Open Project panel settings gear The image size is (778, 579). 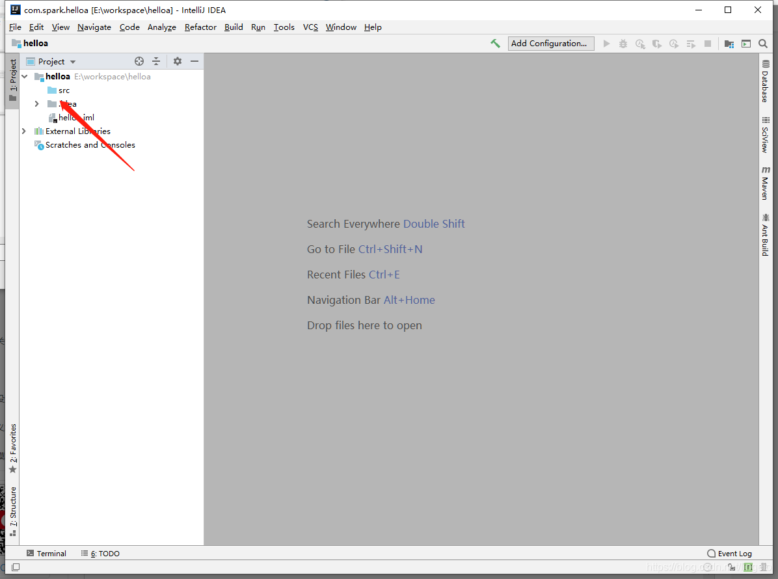[177, 62]
